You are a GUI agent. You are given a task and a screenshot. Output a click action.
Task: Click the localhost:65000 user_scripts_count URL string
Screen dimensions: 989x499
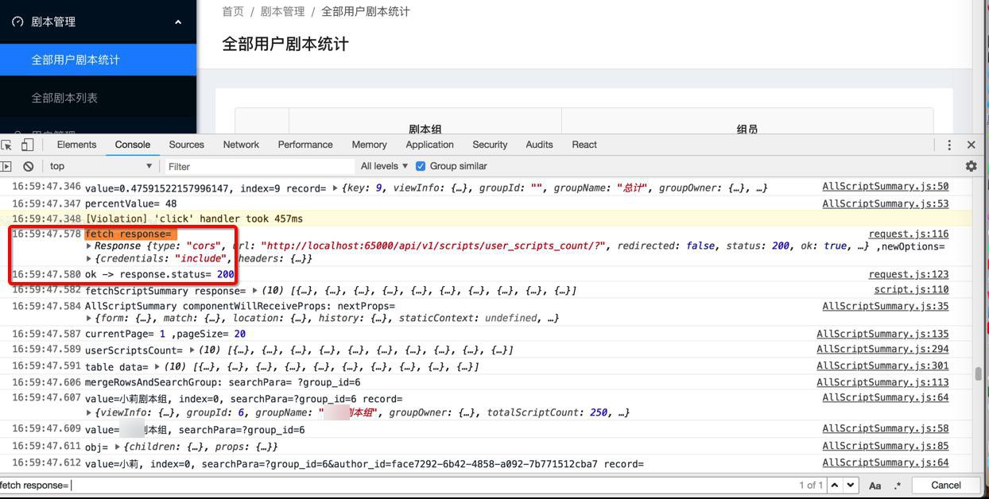pyautogui.click(x=433, y=246)
